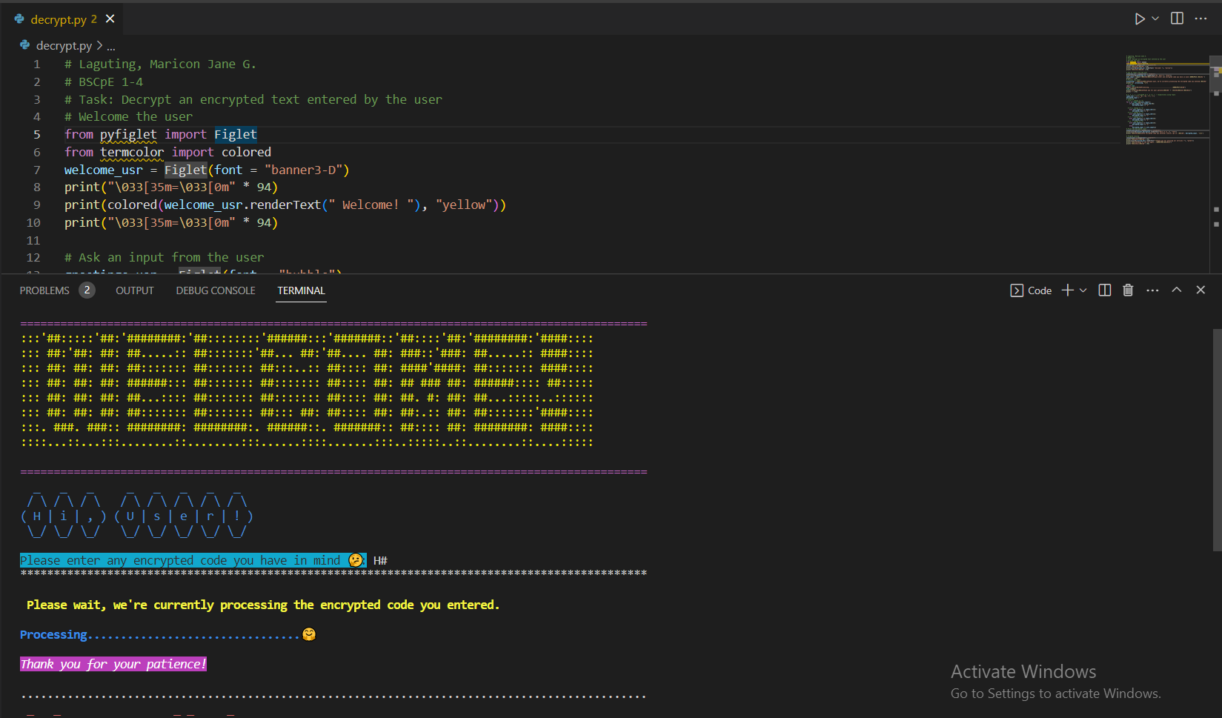Expand the breadcrumb ellipsis symbol
Screen dimensions: 1222x718
click(x=111, y=46)
